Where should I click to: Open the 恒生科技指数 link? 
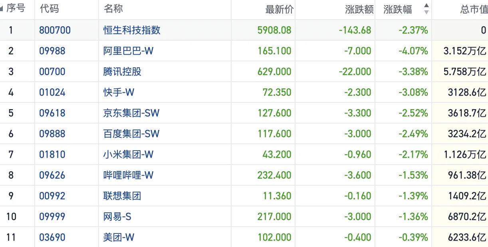click(132, 30)
